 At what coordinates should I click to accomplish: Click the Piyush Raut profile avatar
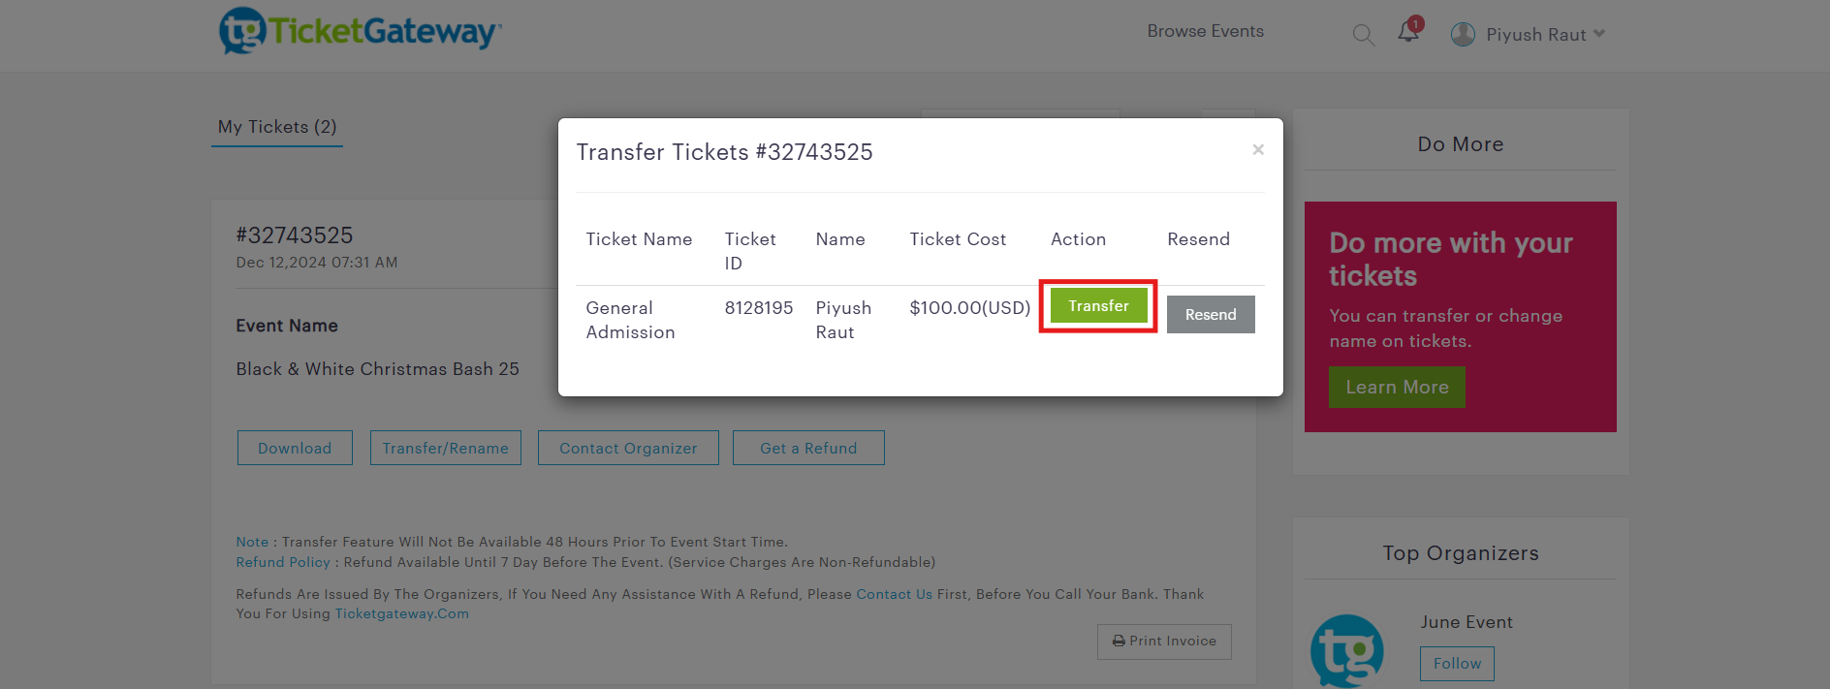tap(1463, 35)
